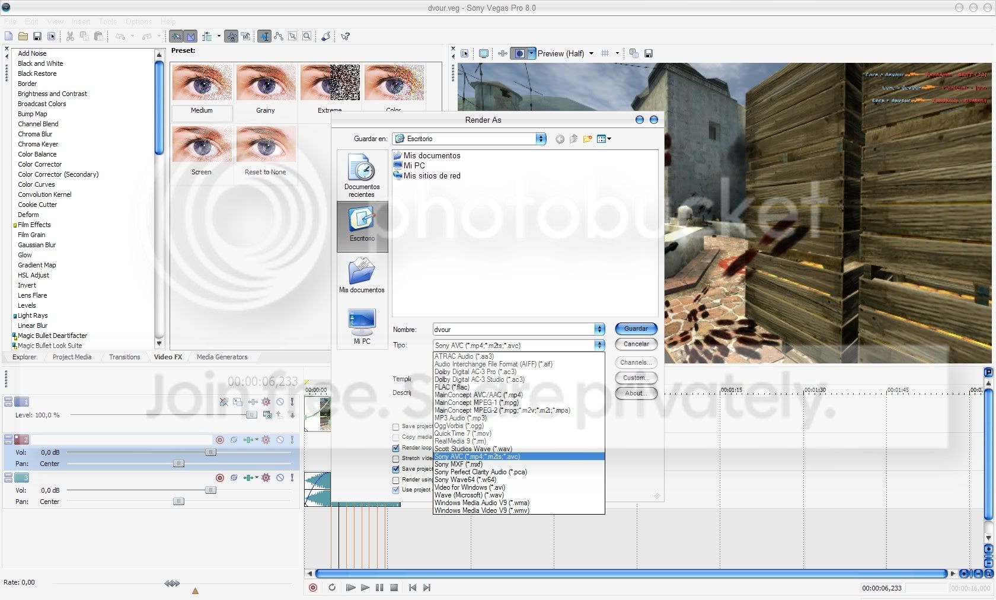Enable Automatic Crossfades on the toolbar
996x600 pixels.
pos(190,36)
